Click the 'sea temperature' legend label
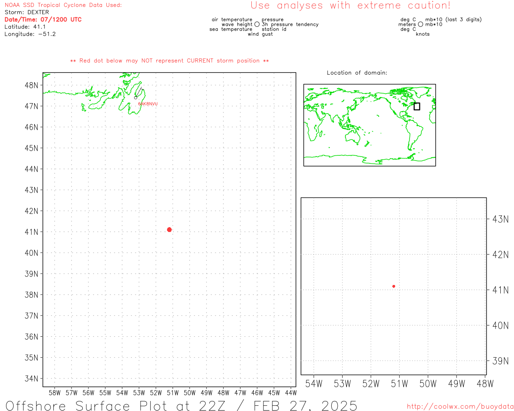514x411 pixels. tap(231, 29)
